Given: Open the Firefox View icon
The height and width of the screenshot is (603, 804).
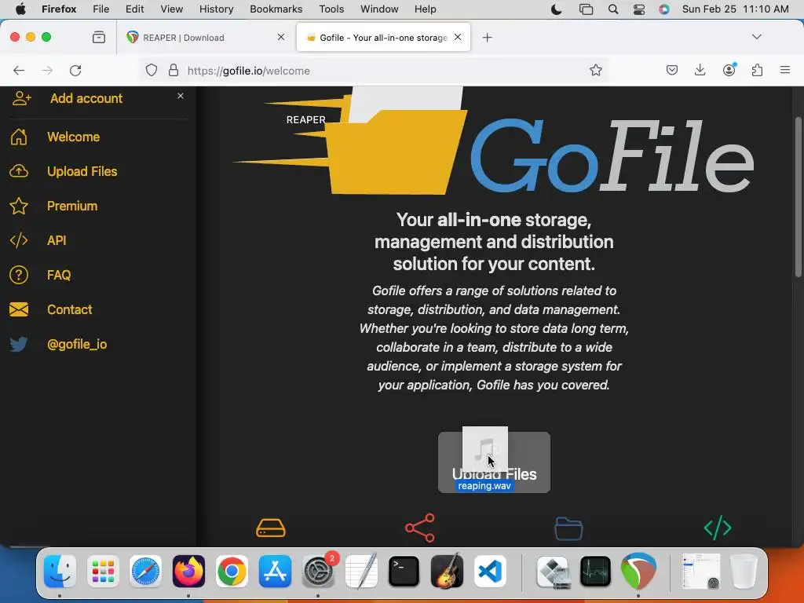Looking at the screenshot, I should tap(99, 37).
